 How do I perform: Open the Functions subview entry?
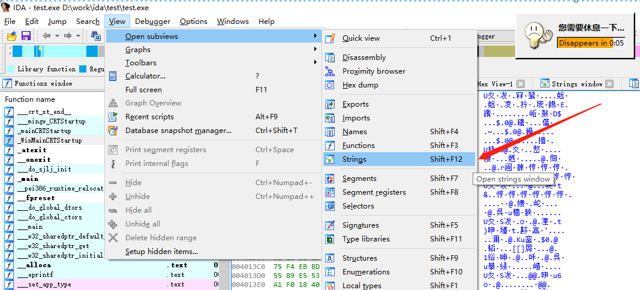(x=399, y=145)
